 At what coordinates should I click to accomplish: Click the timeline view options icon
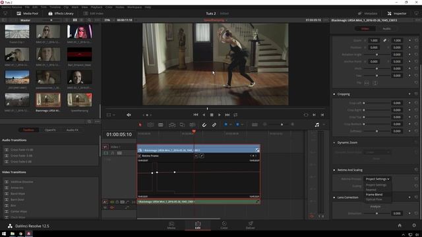(x=255, y=124)
